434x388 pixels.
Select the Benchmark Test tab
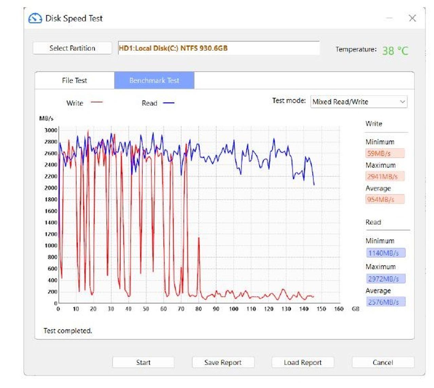154,81
